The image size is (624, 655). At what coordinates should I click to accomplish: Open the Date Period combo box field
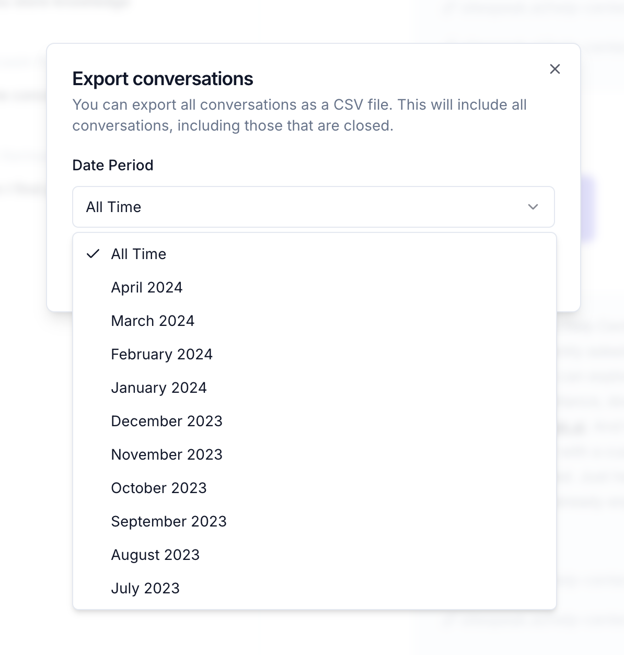pos(313,207)
